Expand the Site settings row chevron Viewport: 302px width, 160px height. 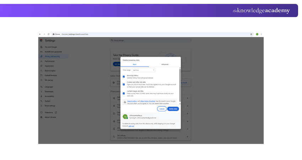click(x=187, y=137)
